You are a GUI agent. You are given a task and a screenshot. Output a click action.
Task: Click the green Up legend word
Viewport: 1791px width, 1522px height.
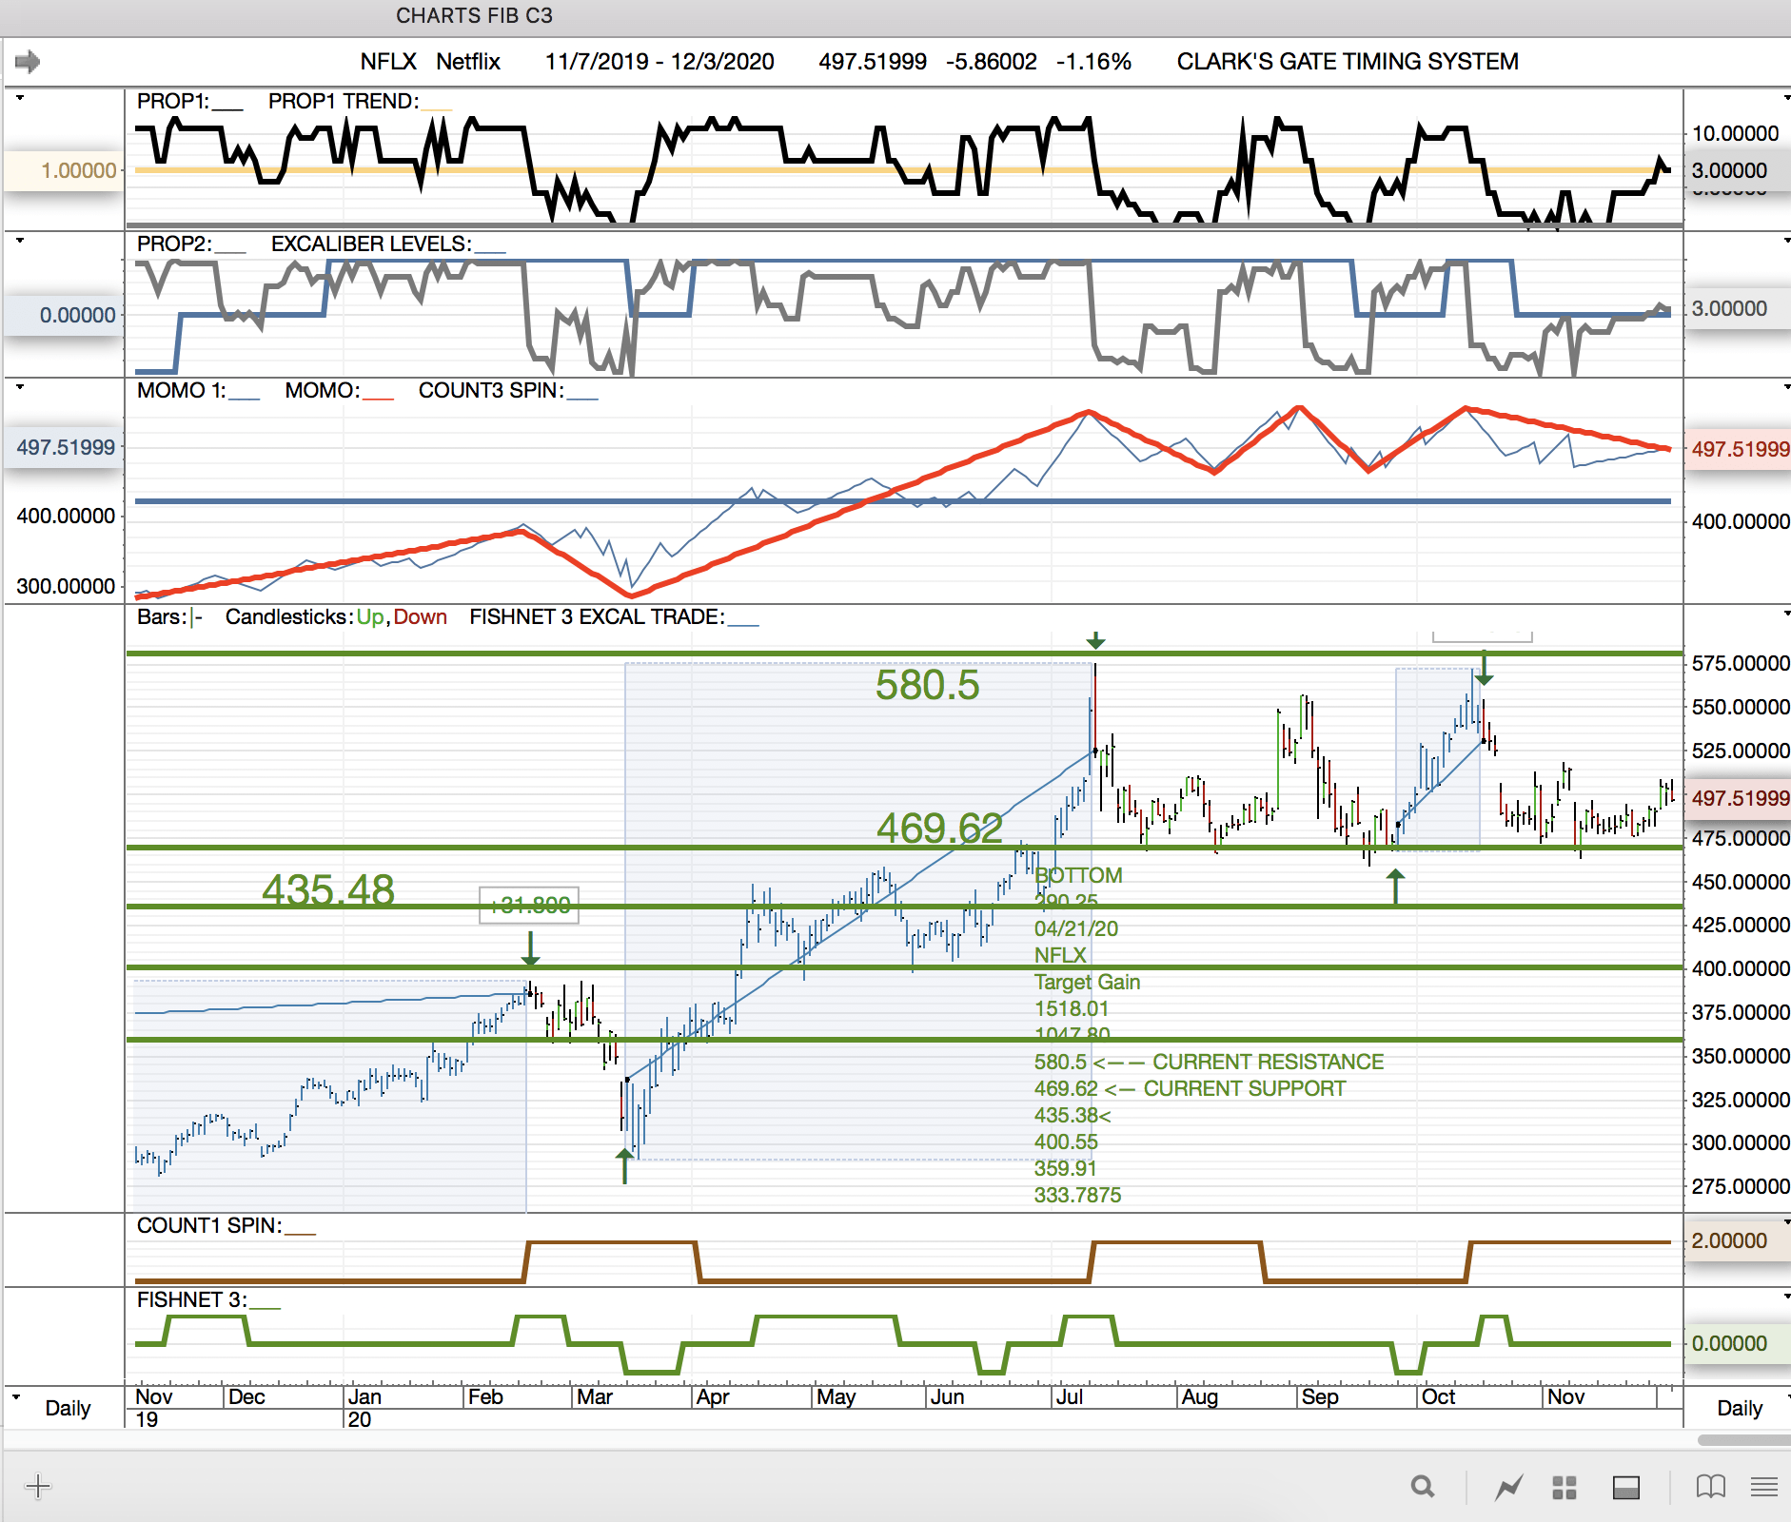click(370, 617)
